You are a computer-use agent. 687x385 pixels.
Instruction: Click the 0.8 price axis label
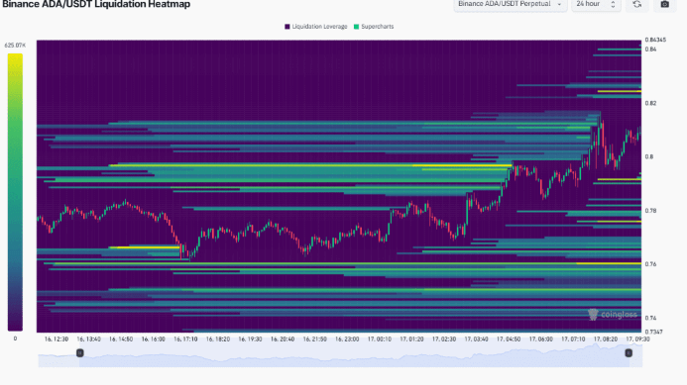tap(649, 156)
